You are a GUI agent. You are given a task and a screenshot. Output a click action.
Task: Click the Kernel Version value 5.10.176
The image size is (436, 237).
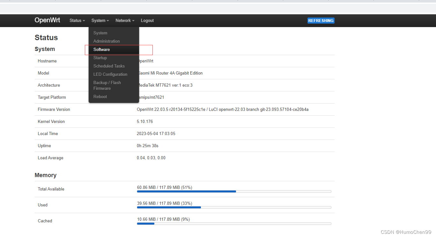[145, 121]
